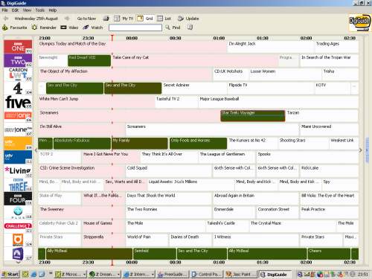Open the Tools menu
This screenshot has width=372, height=279.
point(39,10)
